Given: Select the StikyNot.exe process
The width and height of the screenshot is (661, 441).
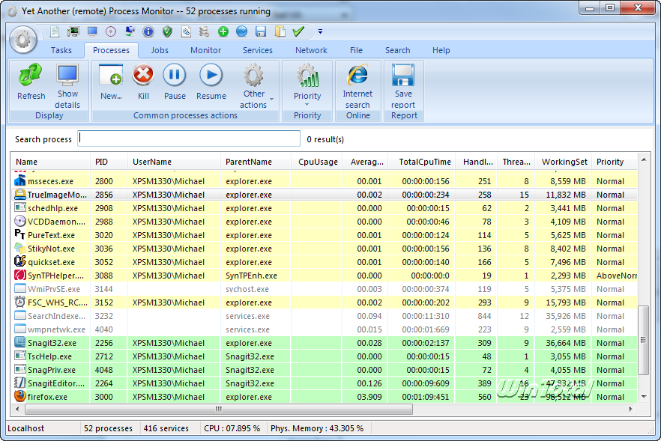Looking at the screenshot, I should (x=324, y=249).
